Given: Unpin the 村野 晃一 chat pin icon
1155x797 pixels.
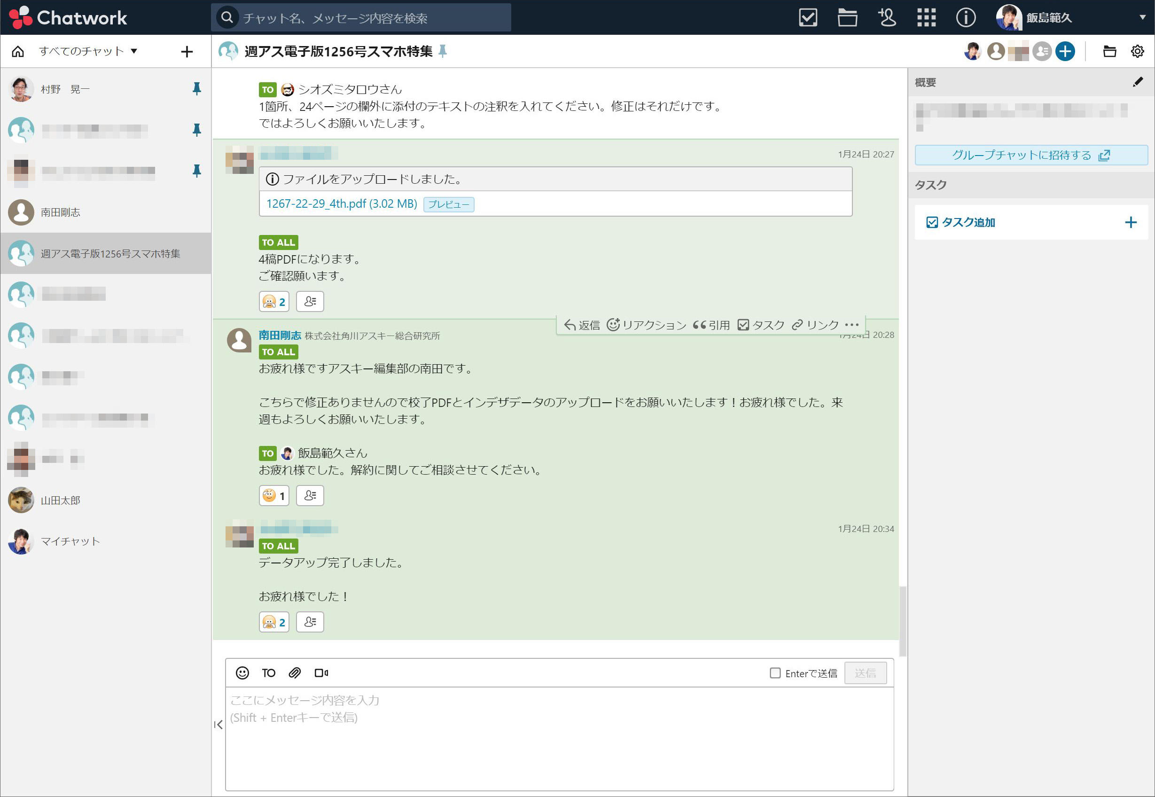Looking at the screenshot, I should point(197,89).
